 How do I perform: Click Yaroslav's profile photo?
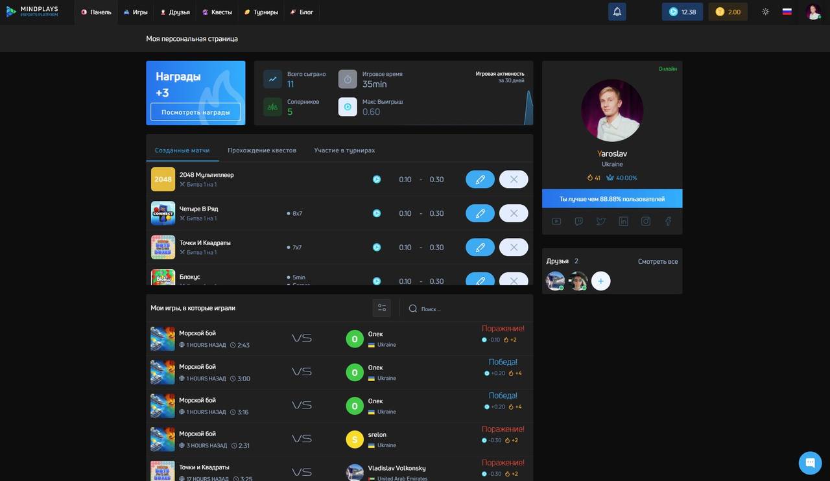tap(612, 110)
